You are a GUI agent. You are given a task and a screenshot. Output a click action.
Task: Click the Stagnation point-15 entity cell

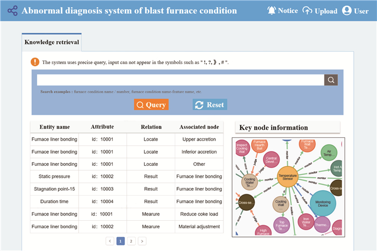[x=54, y=189]
